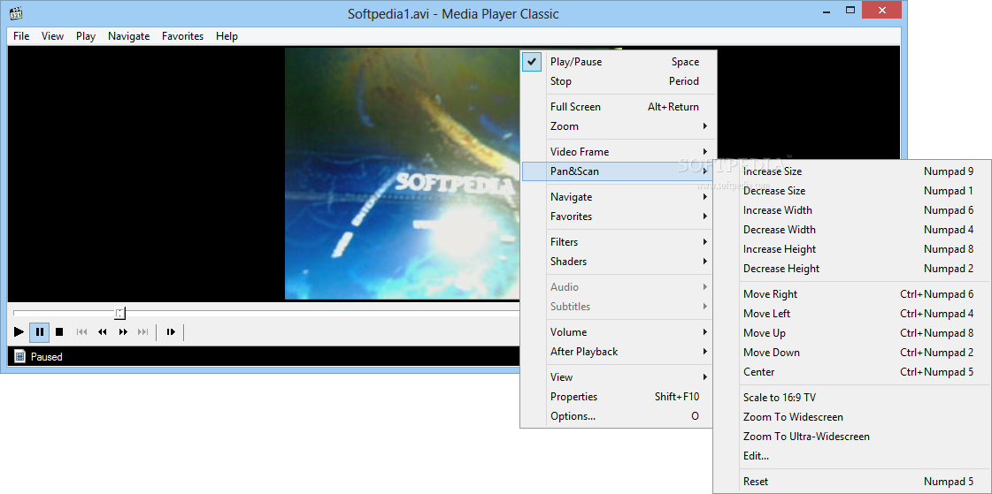Expand the Shaders submenu
Image resolution: width=992 pixels, height=494 pixels.
(x=619, y=262)
